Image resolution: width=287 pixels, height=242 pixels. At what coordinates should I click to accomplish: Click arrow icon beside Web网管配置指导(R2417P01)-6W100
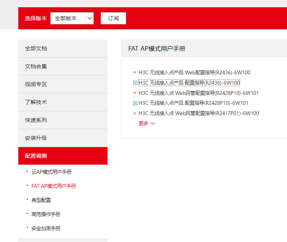click(135, 113)
